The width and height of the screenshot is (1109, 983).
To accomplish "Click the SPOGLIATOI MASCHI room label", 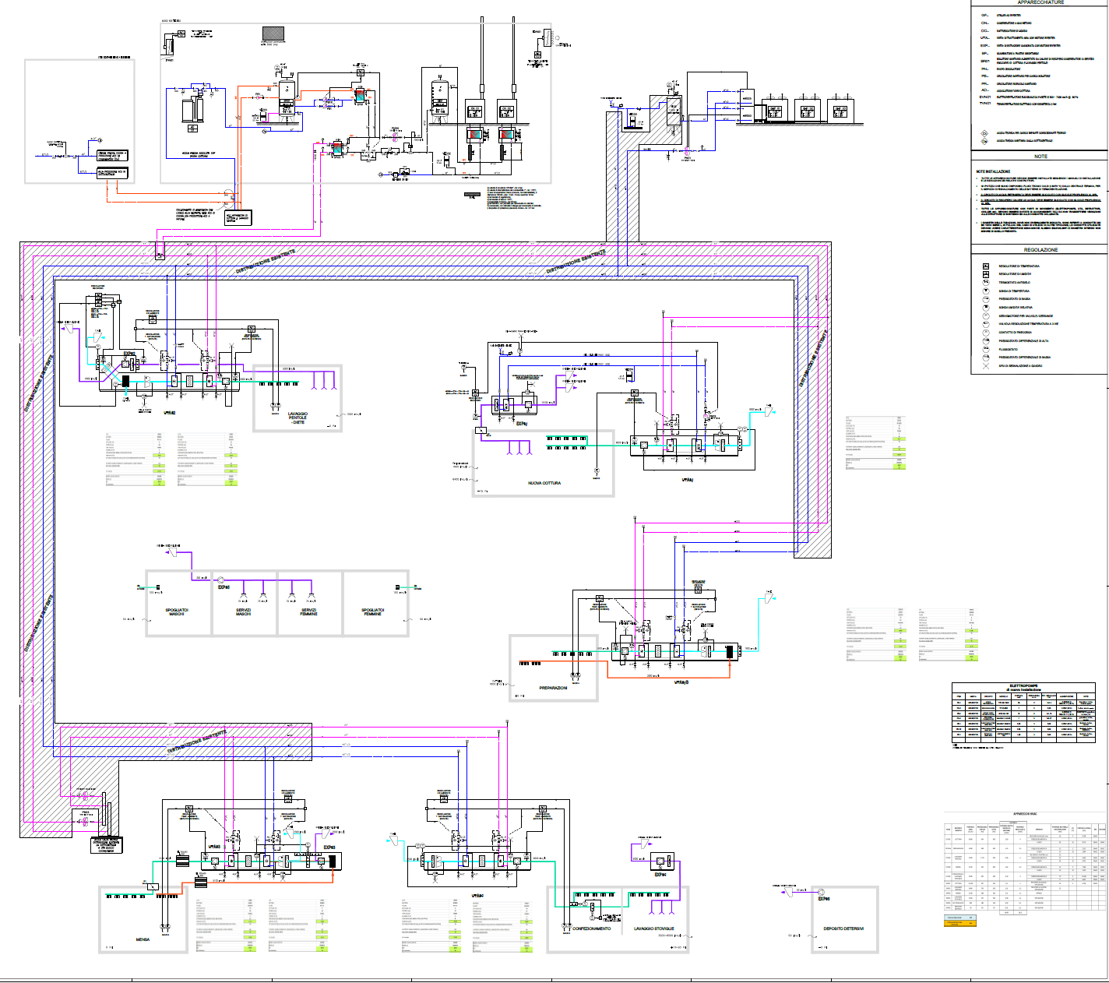I will coord(177,611).
